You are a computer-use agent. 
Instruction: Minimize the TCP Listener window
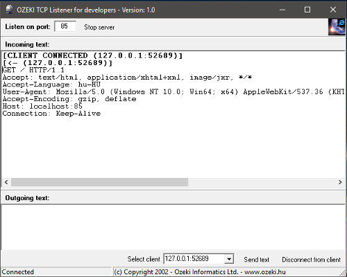pos(282,10)
